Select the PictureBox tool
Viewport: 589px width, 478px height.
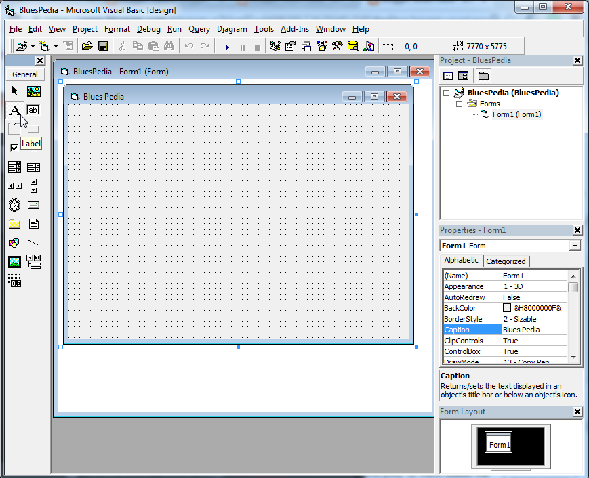pyautogui.click(x=33, y=90)
